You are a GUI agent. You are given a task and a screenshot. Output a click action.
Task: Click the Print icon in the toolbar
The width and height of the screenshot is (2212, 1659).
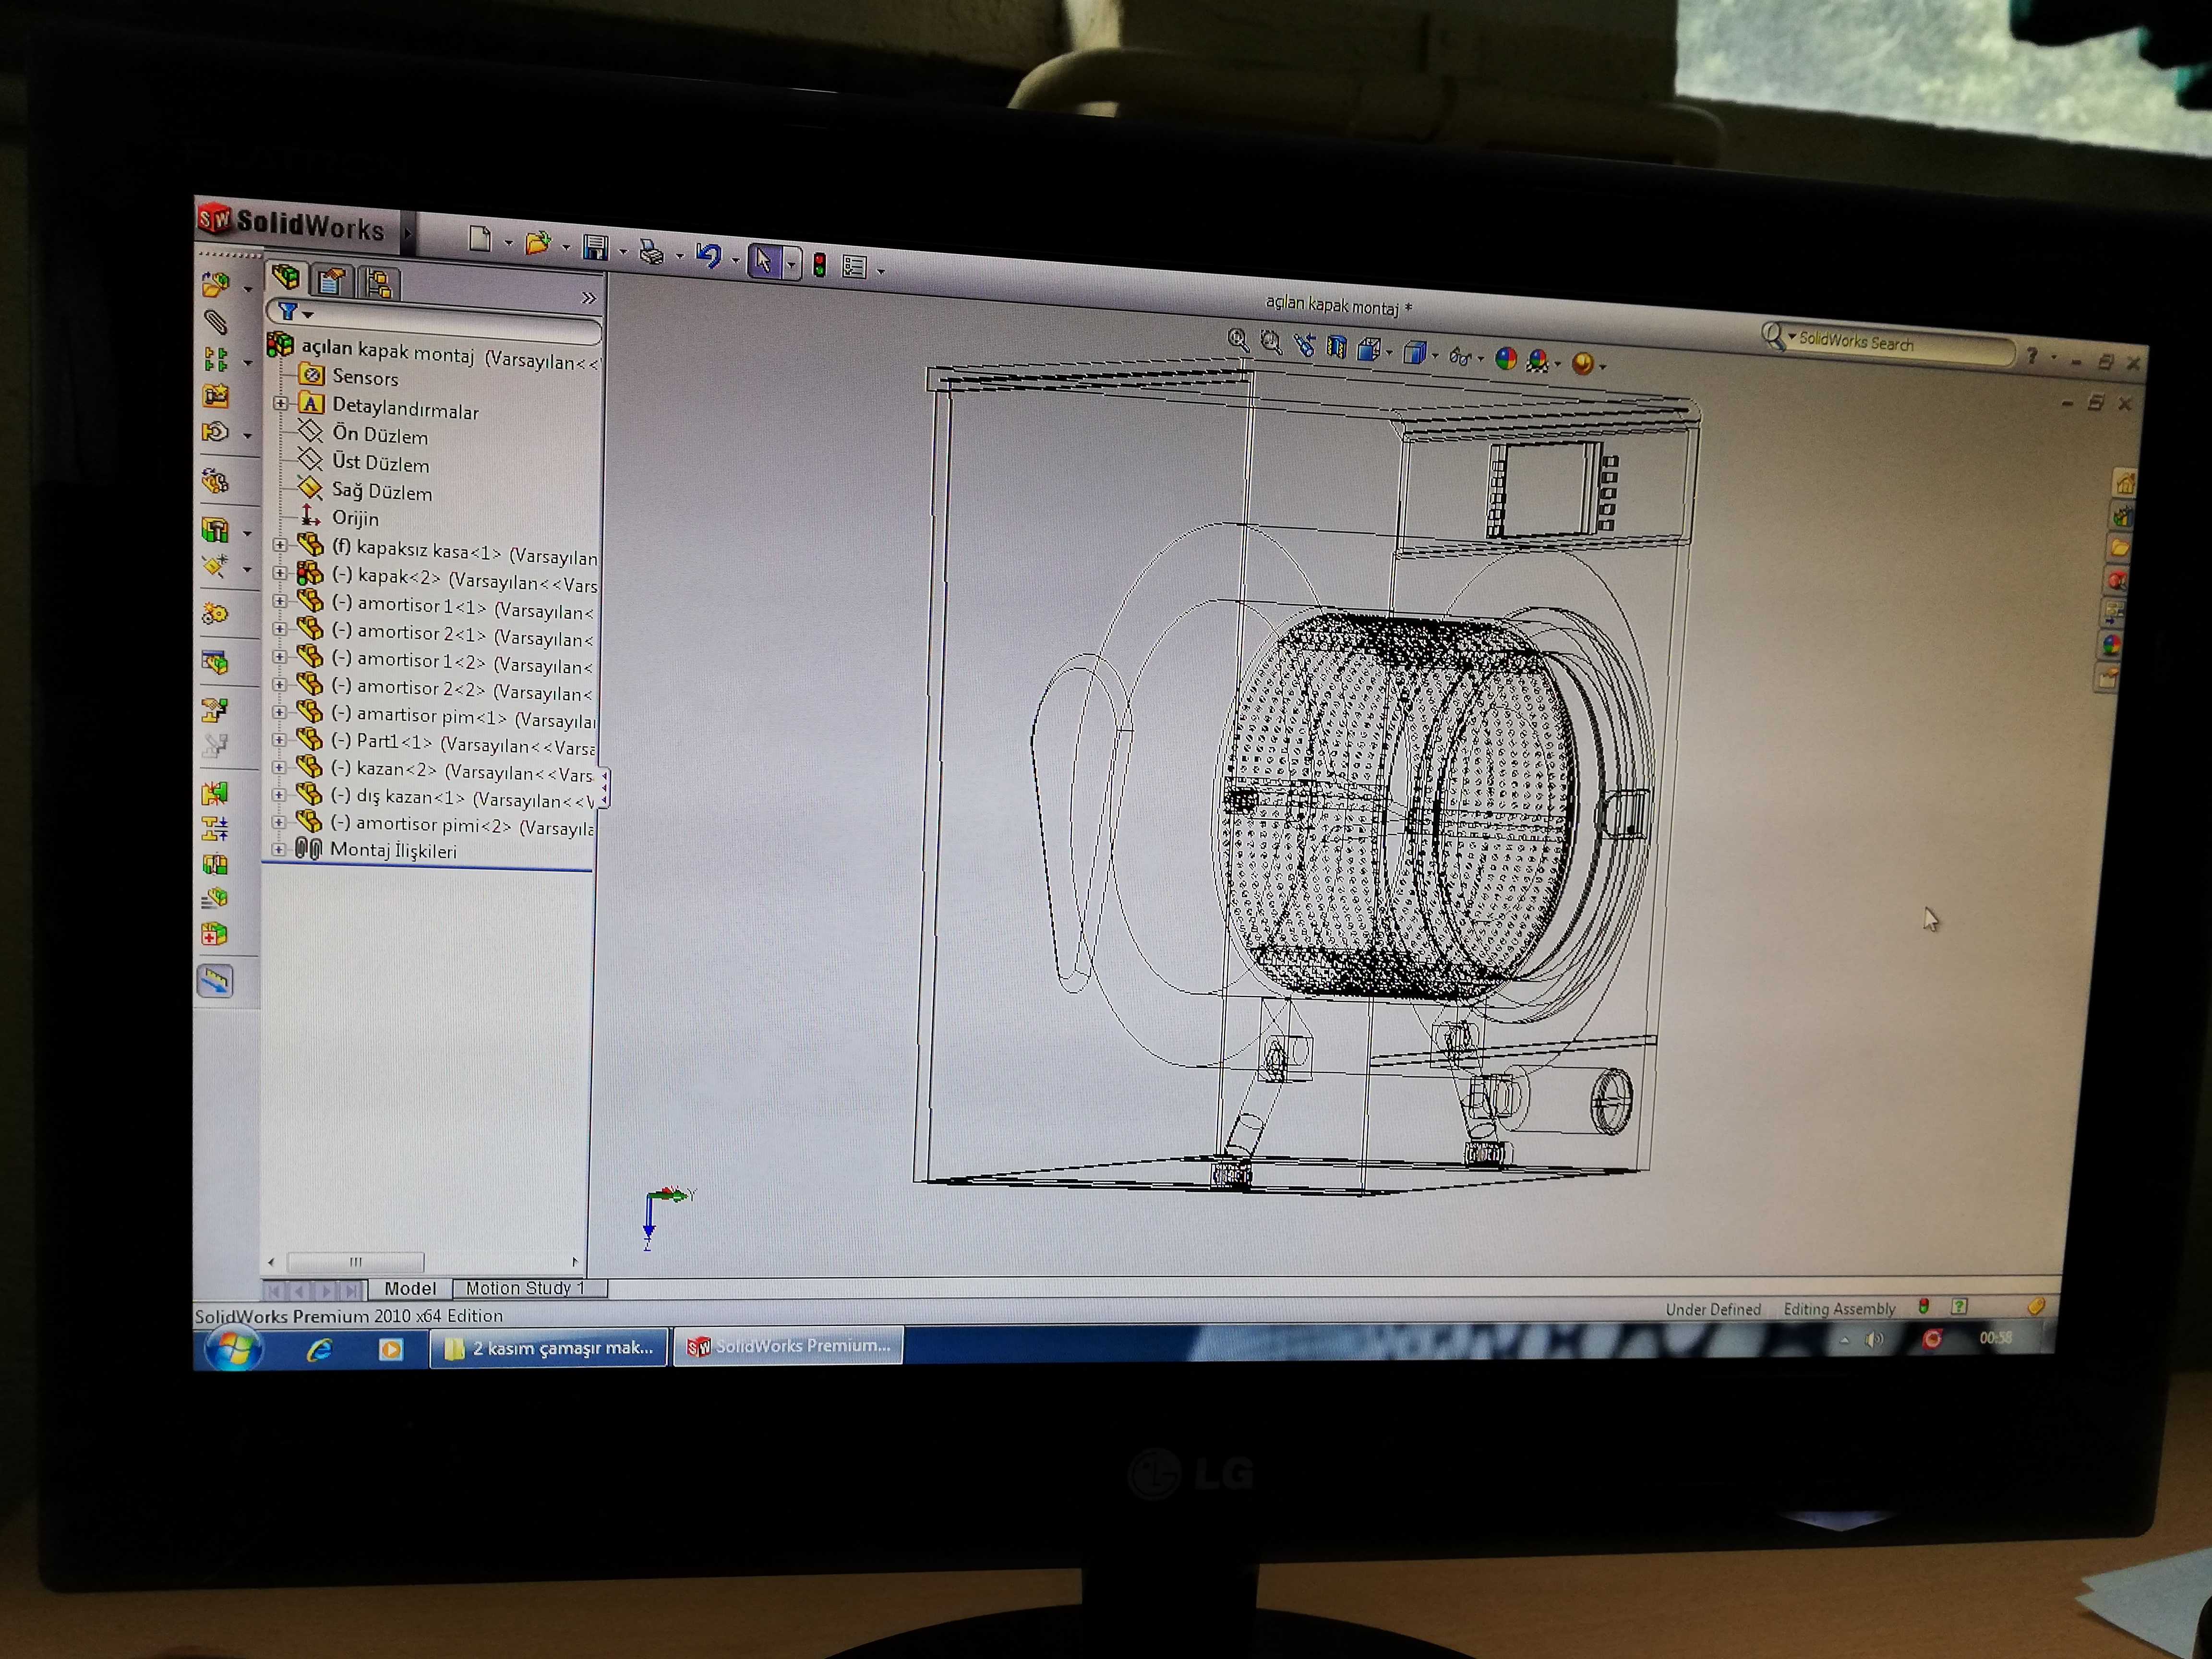pos(651,251)
